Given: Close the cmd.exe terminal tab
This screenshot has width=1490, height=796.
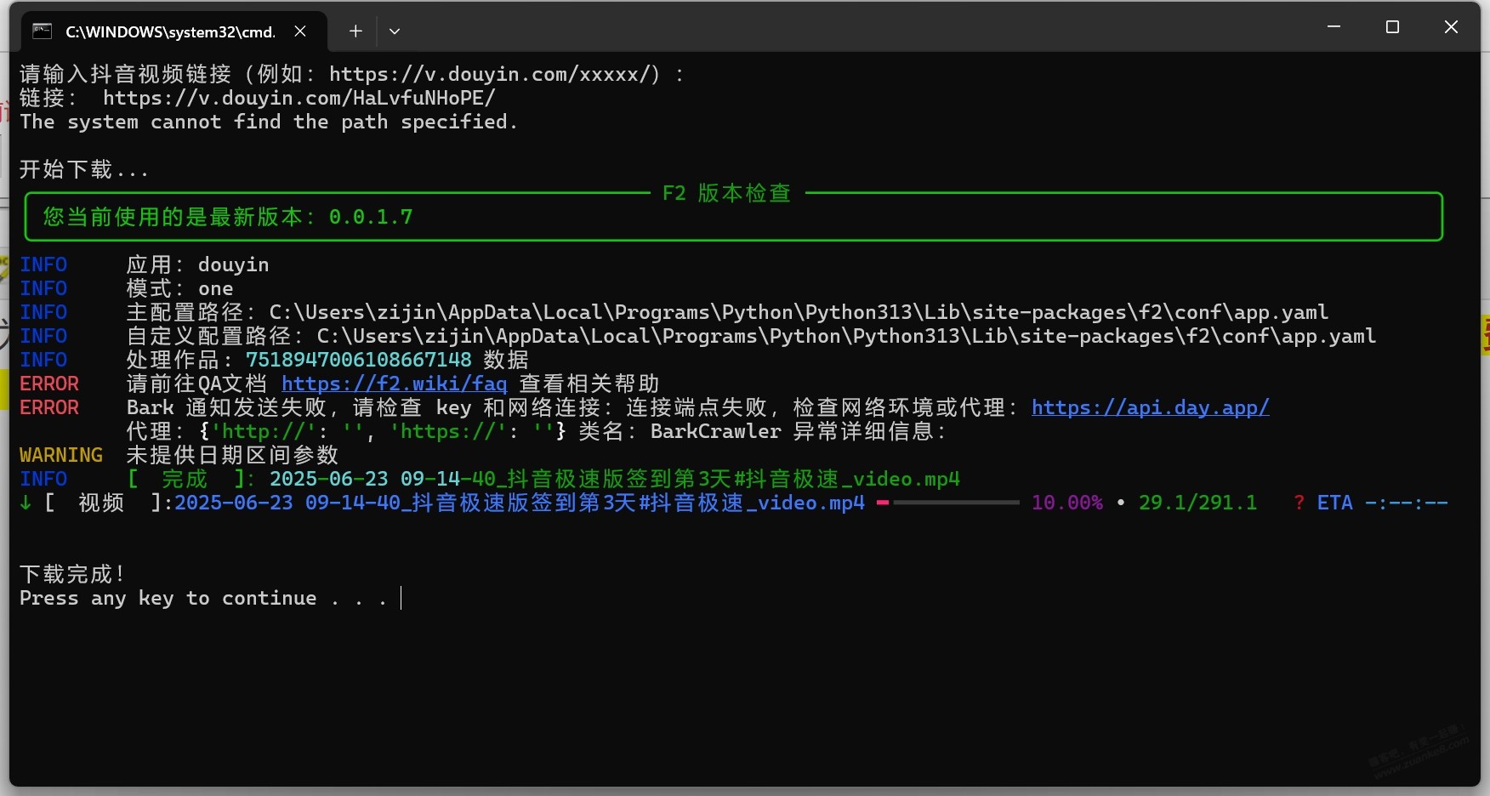Looking at the screenshot, I should [300, 31].
